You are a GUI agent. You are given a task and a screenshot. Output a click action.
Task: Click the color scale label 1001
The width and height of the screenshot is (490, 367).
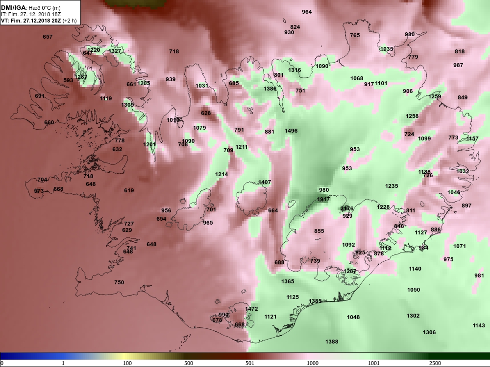(x=373, y=363)
